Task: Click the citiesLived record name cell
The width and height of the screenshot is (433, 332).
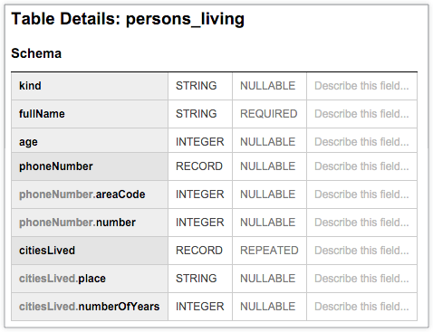Action: tap(90, 251)
